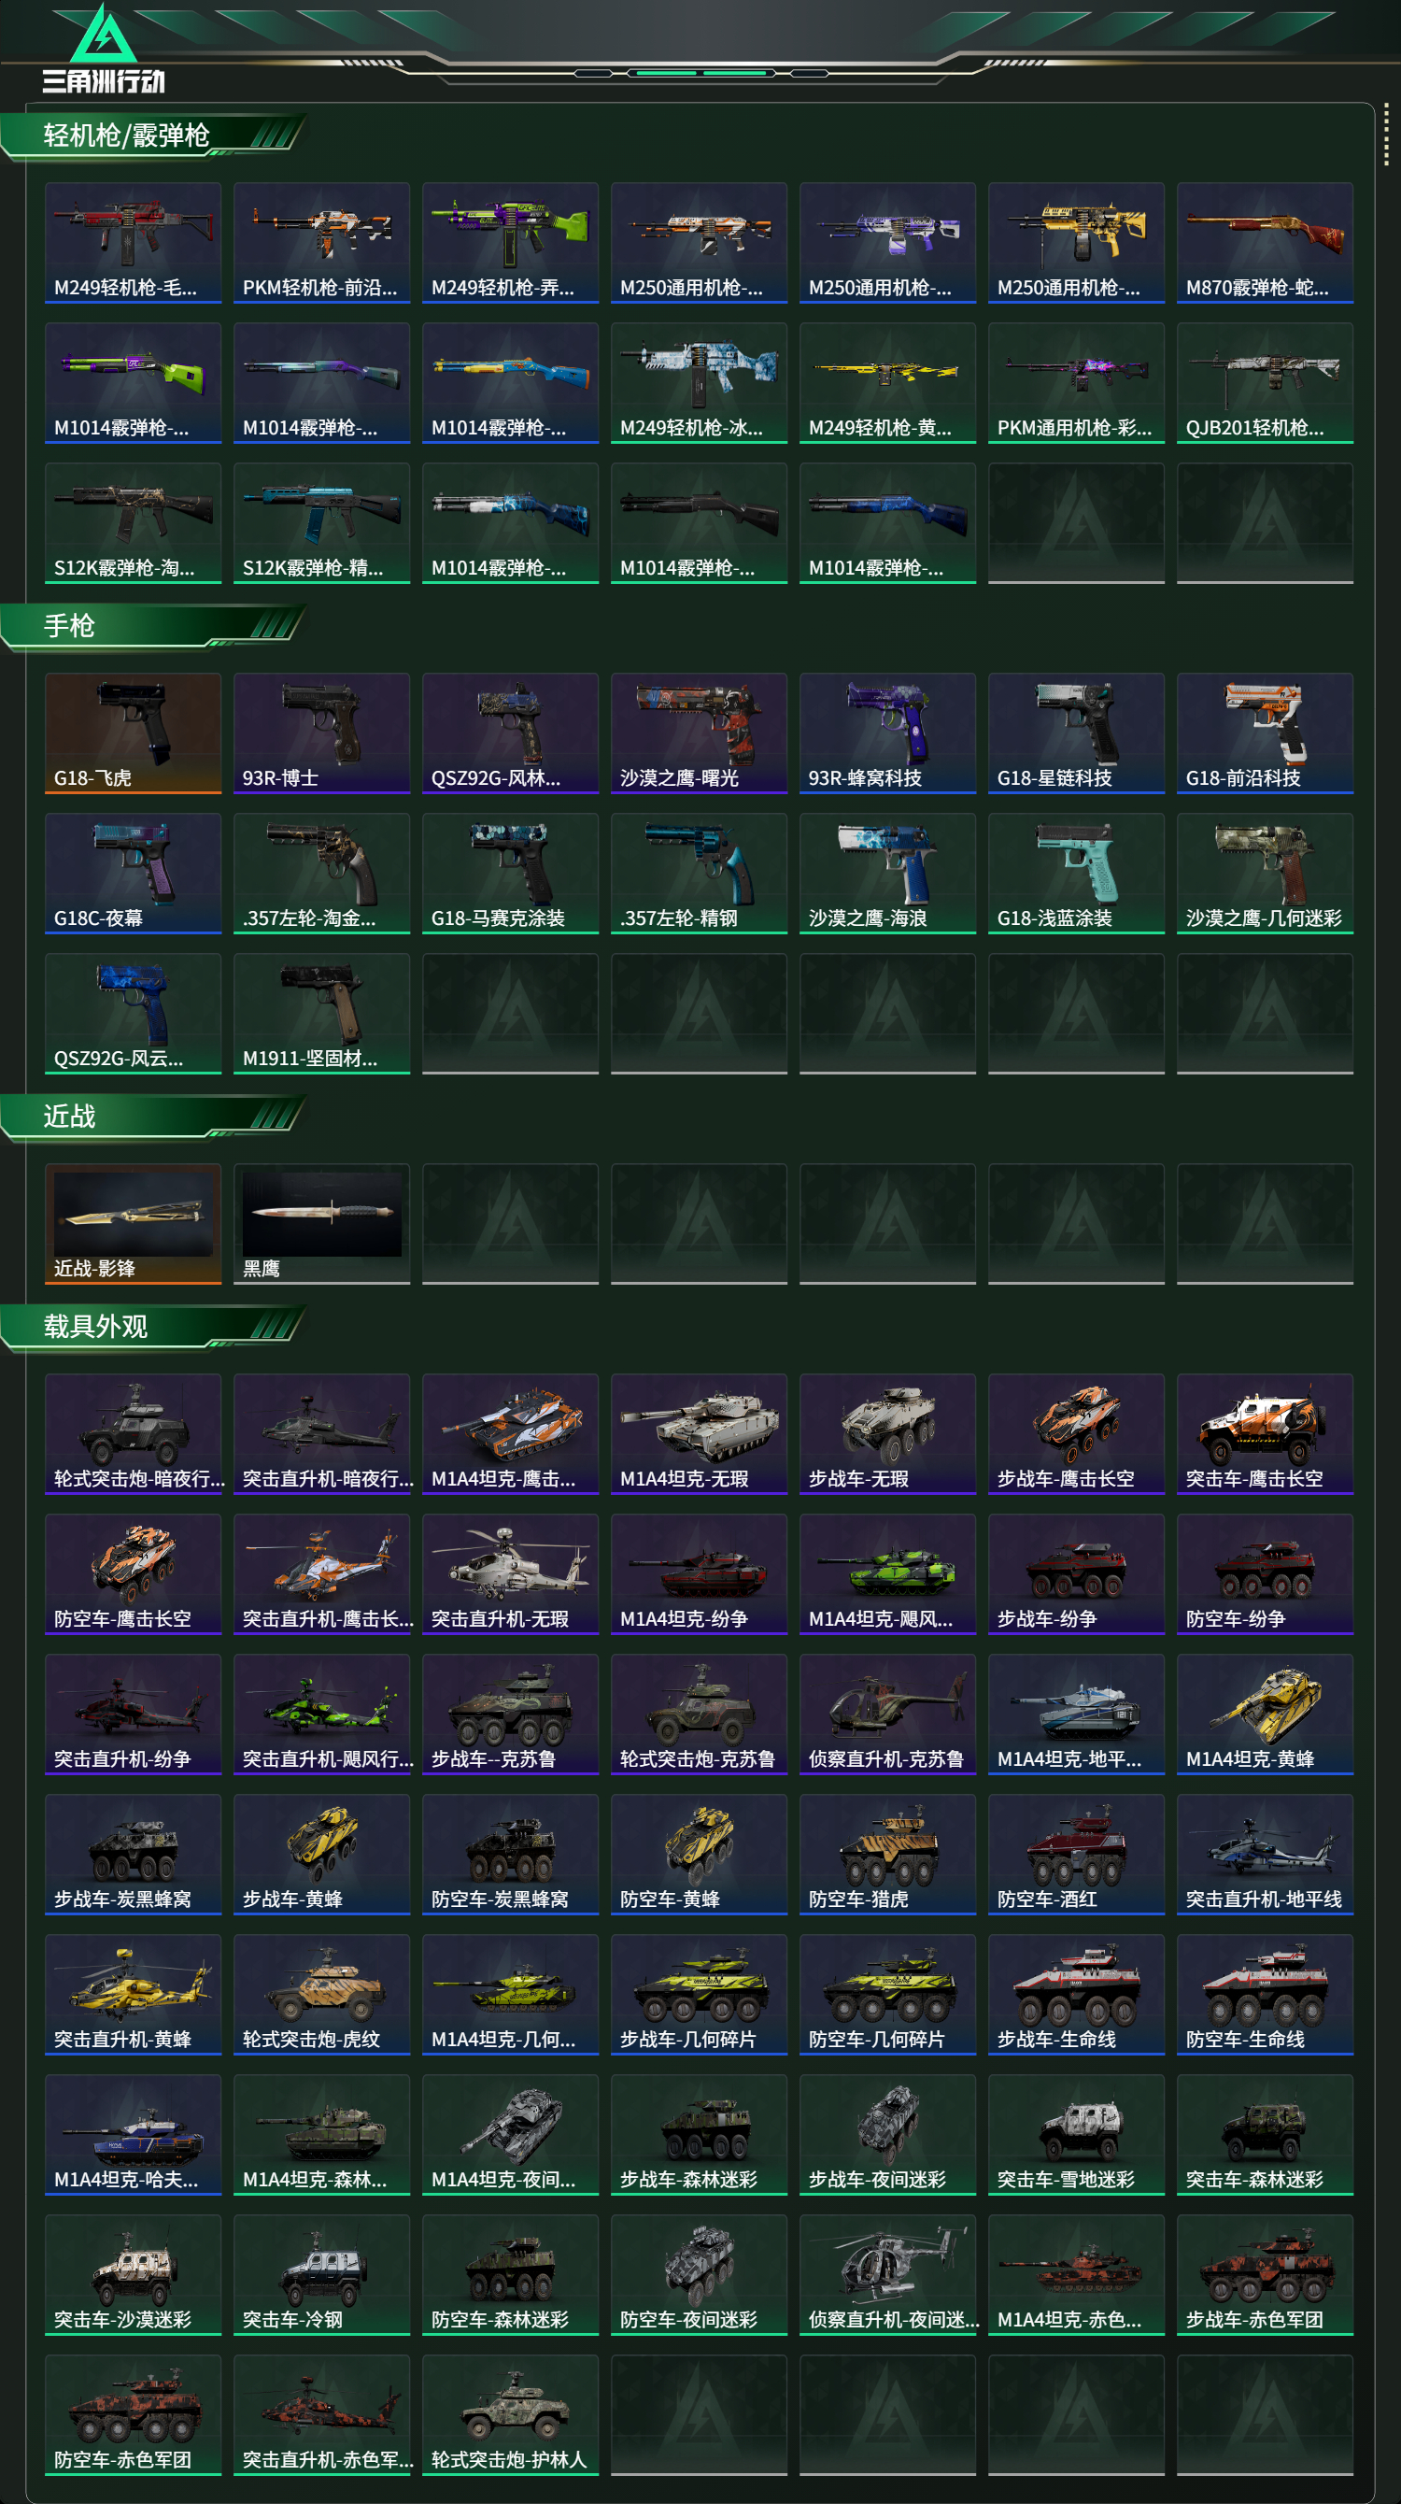
Task: Select the G18-飞虎 pistol skin
Action: (134, 733)
